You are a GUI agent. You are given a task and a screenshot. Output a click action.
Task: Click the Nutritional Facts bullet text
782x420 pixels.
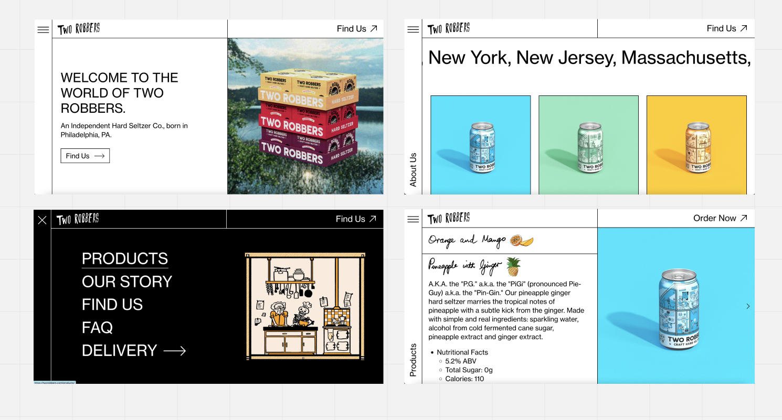pos(462,352)
